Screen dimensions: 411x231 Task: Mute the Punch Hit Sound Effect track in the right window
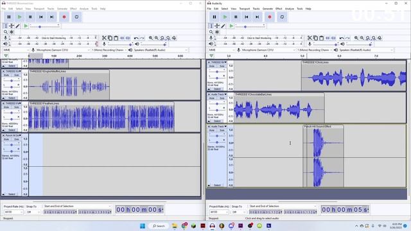tap(212, 130)
